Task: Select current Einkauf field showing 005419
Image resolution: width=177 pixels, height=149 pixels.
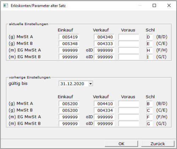Action: [x=69, y=37]
